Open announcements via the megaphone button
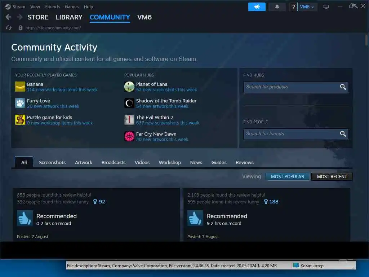Image resolution: width=369 pixels, height=277 pixels. pyautogui.click(x=257, y=7)
